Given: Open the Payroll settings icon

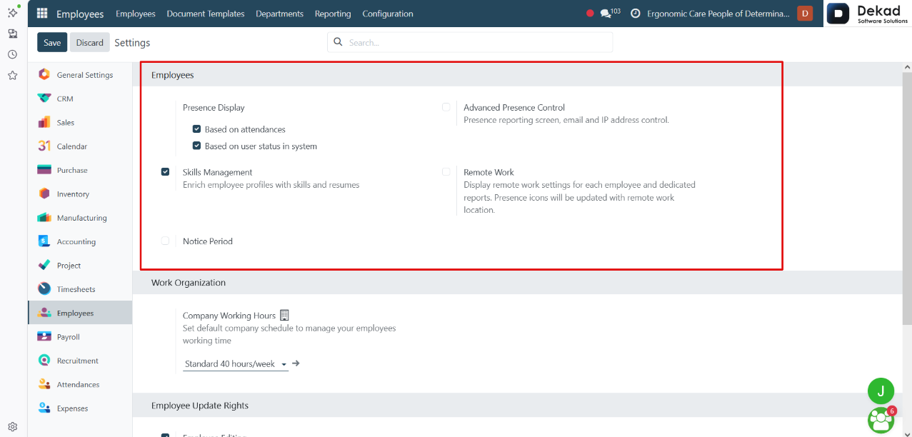Looking at the screenshot, I should click(x=44, y=336).
